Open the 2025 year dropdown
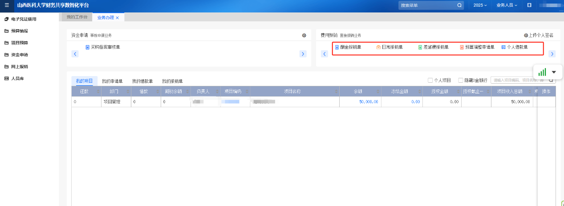This screenshot has width=564, height=206. pos(480,5)
